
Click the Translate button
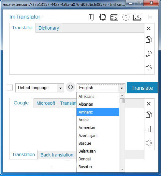tap(142, 88)
